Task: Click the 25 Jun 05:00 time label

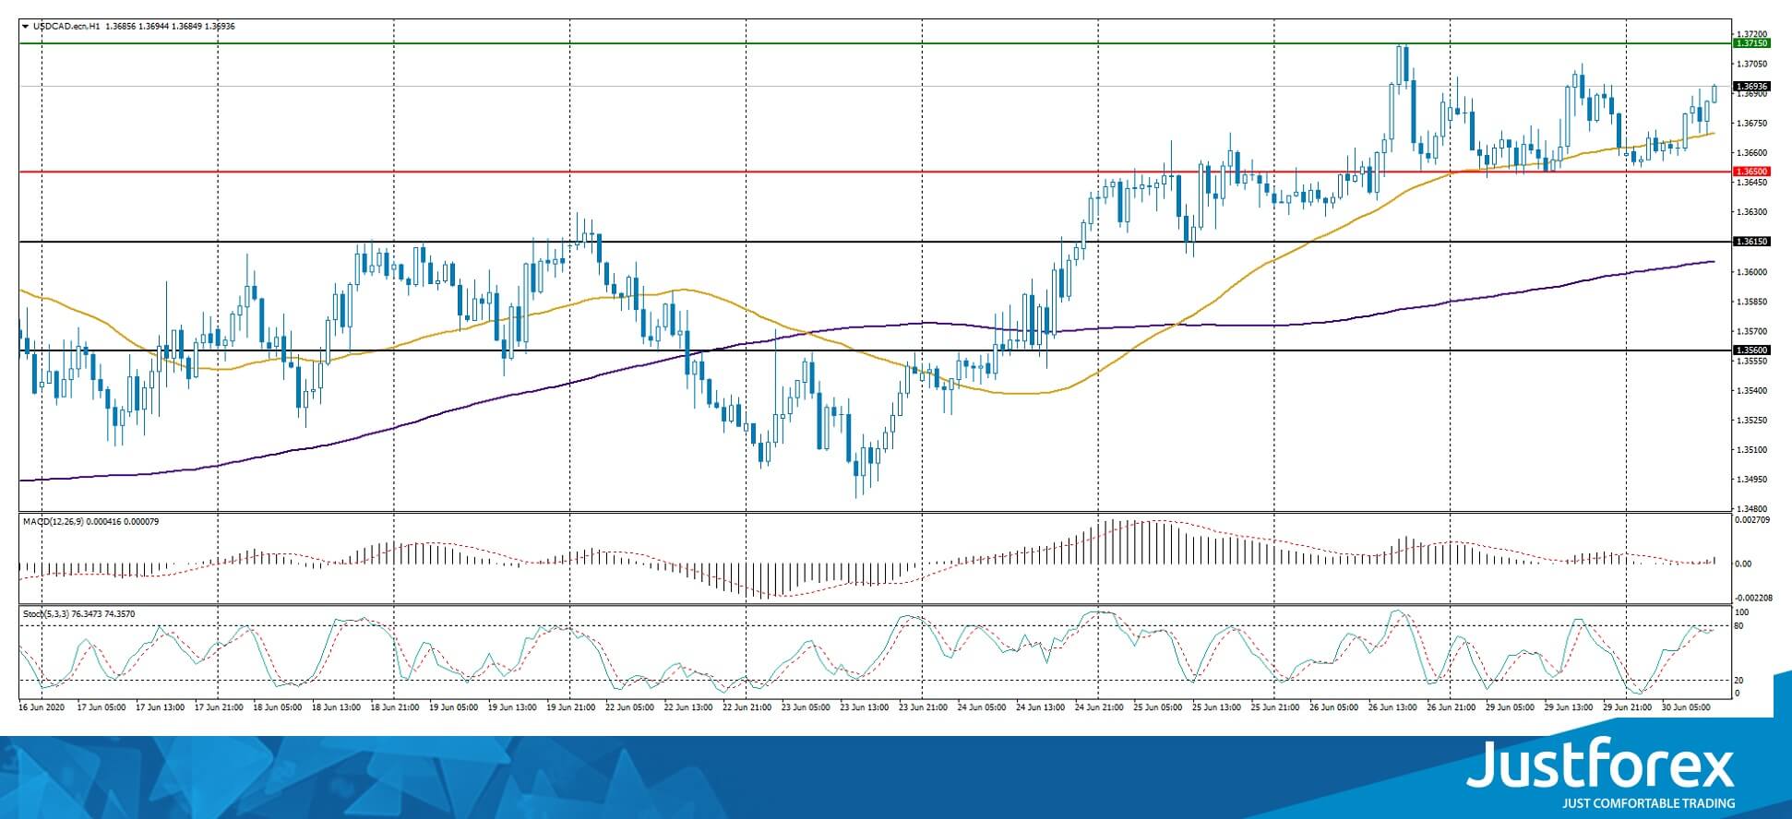Action: pyautogui.click(x=1158, y=707)
